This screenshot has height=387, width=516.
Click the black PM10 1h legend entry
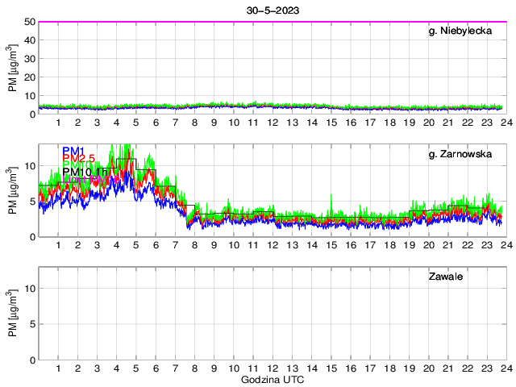85,173
